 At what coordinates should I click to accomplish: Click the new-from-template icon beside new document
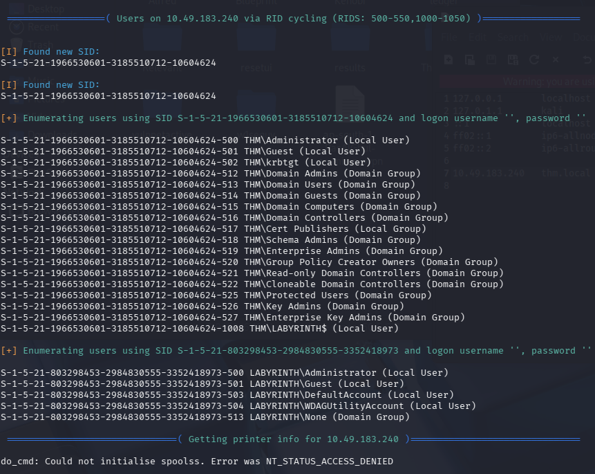tap(470, 60)
